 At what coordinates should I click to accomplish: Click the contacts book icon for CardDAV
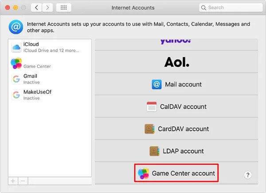click(x=149, y=129)
